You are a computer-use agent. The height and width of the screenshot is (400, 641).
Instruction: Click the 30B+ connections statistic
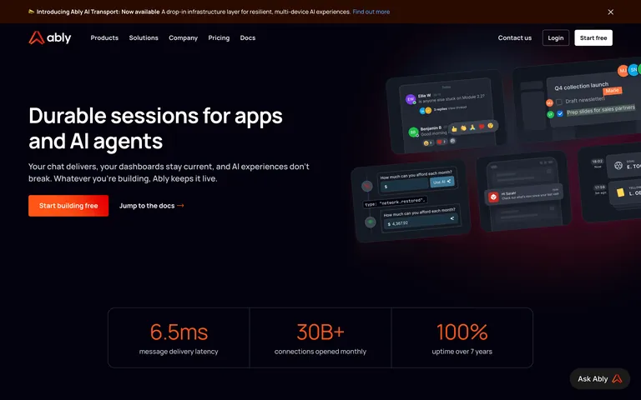click(x=320, y=332)
